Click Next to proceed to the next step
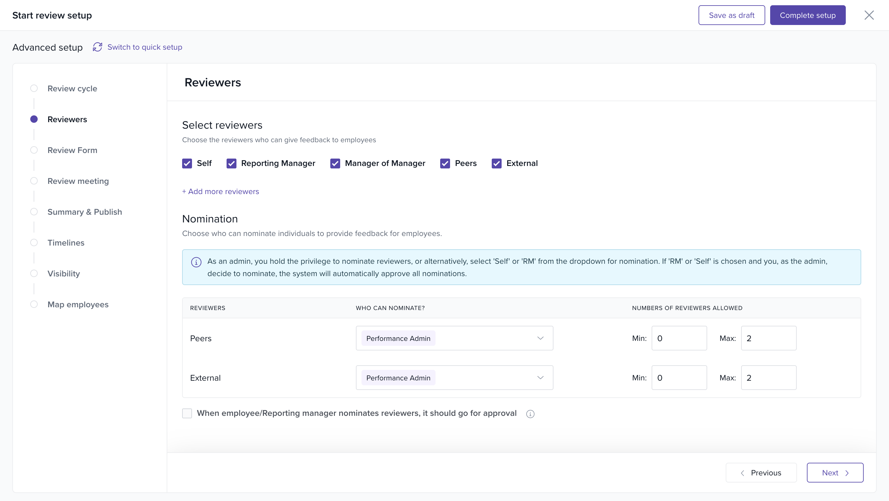 [835, 473]
